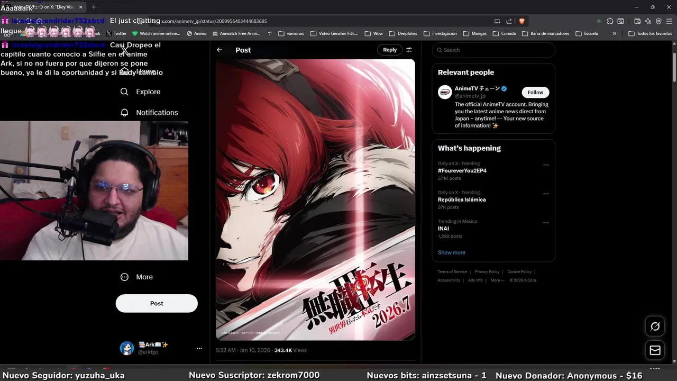The height and width of the screenshot is (381, 677).
Task: Click the browser address bar URL
Action: click(214, 21)
